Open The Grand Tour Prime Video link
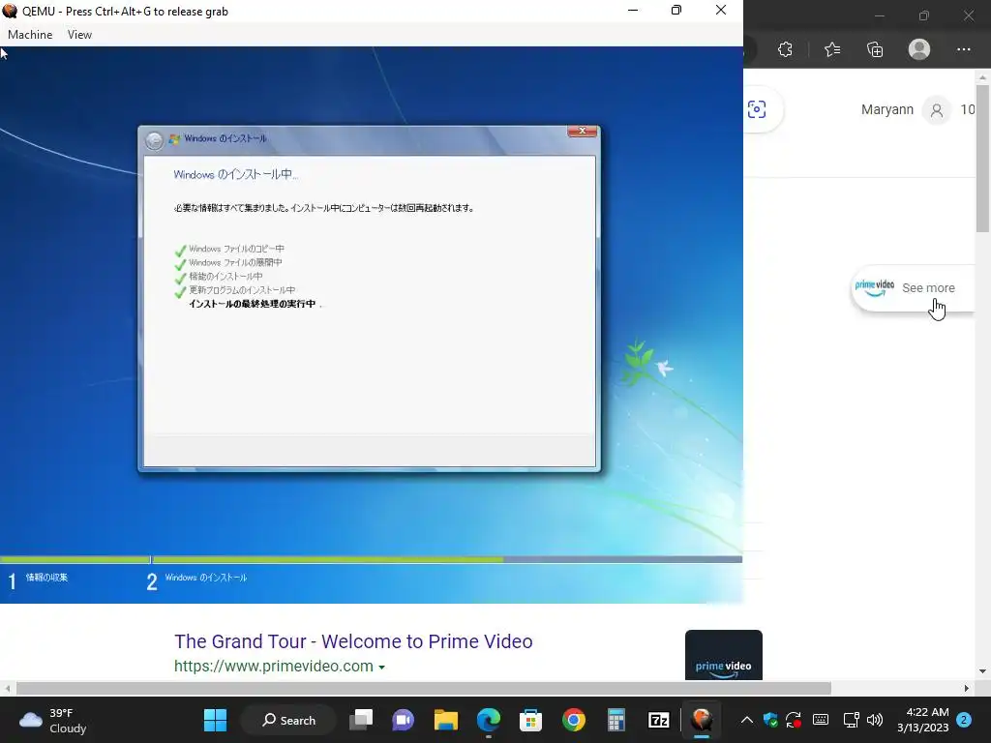The width and height of the screenshot is (991, 743). 353,641
